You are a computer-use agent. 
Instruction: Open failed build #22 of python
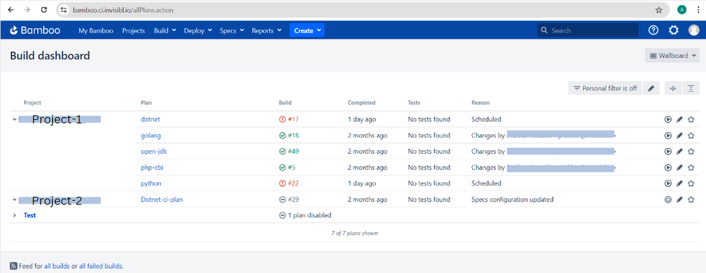click(x=290, y=183)
